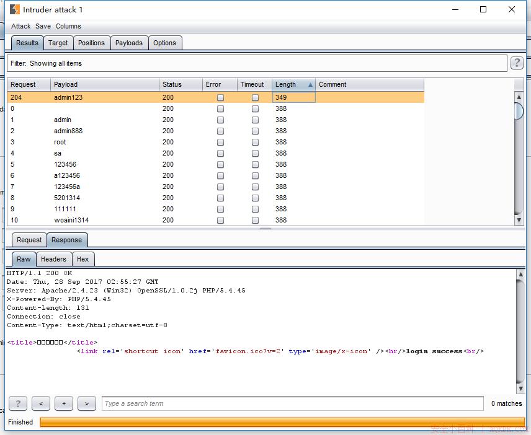Viewport: 531px width, 435px height.
Task: Click the 349 length cell
Action: pyautogui.click(x=293, y=97)
